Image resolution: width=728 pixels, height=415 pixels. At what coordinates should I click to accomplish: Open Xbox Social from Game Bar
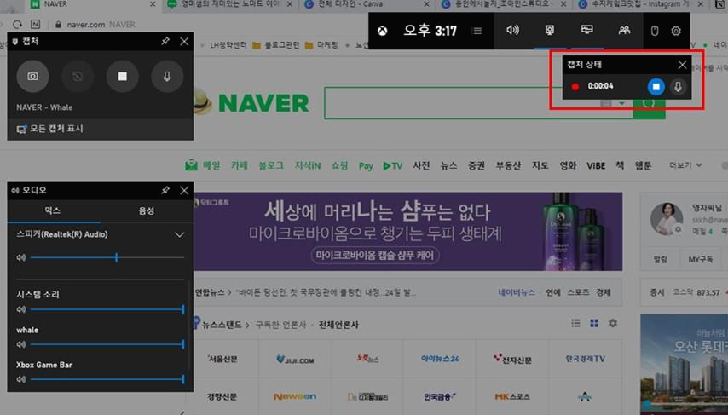coord(625,31)
